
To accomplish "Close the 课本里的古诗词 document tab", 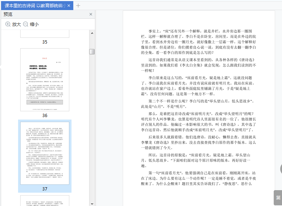I will pyautogui.click(x=69, y=6).
